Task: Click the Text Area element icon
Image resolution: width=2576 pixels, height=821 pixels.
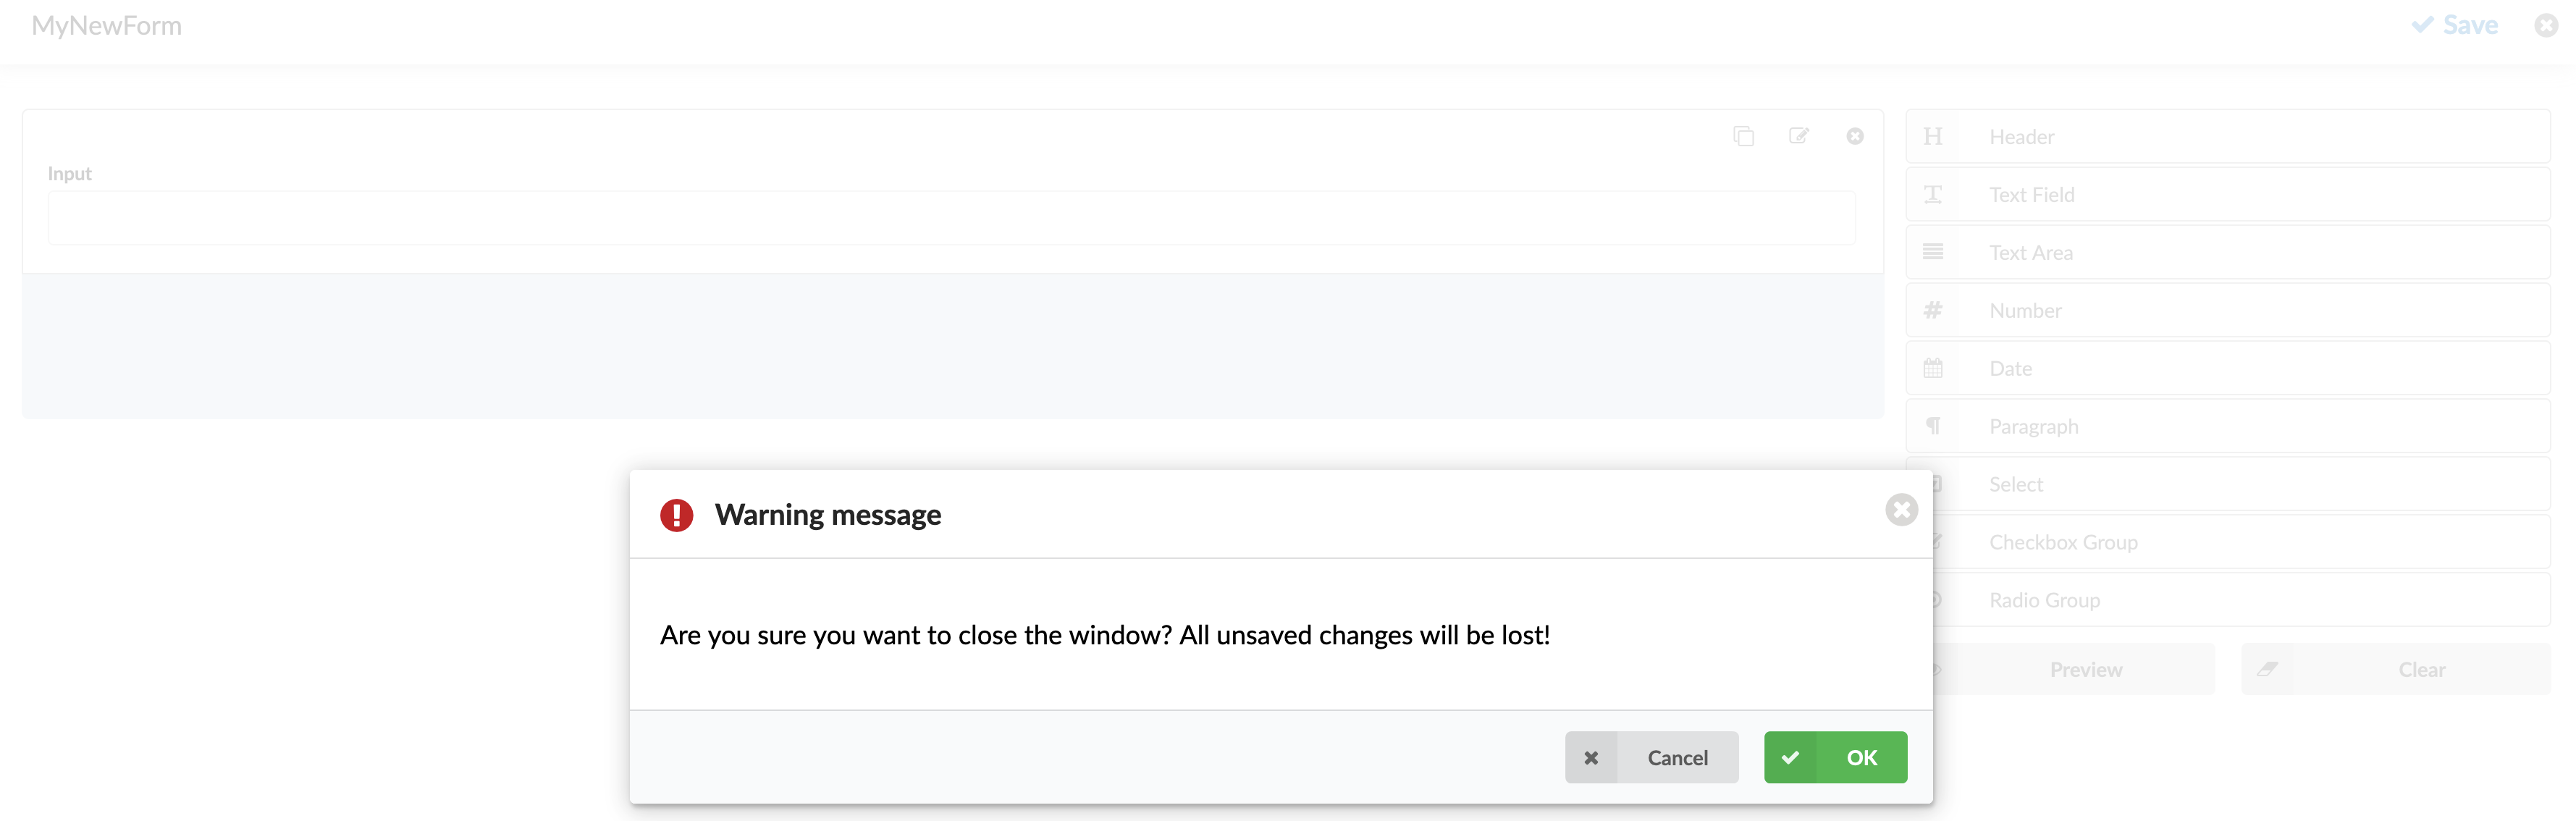Action: 1934,251
